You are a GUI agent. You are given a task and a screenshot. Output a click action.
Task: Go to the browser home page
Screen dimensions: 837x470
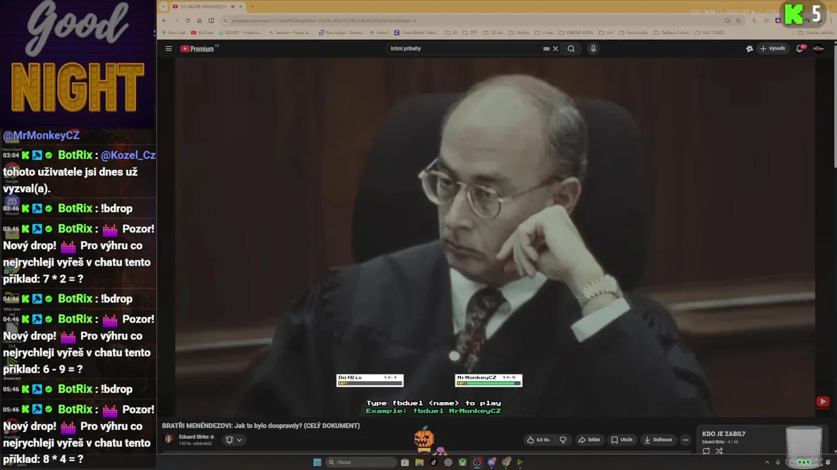(x=199, y=20)
